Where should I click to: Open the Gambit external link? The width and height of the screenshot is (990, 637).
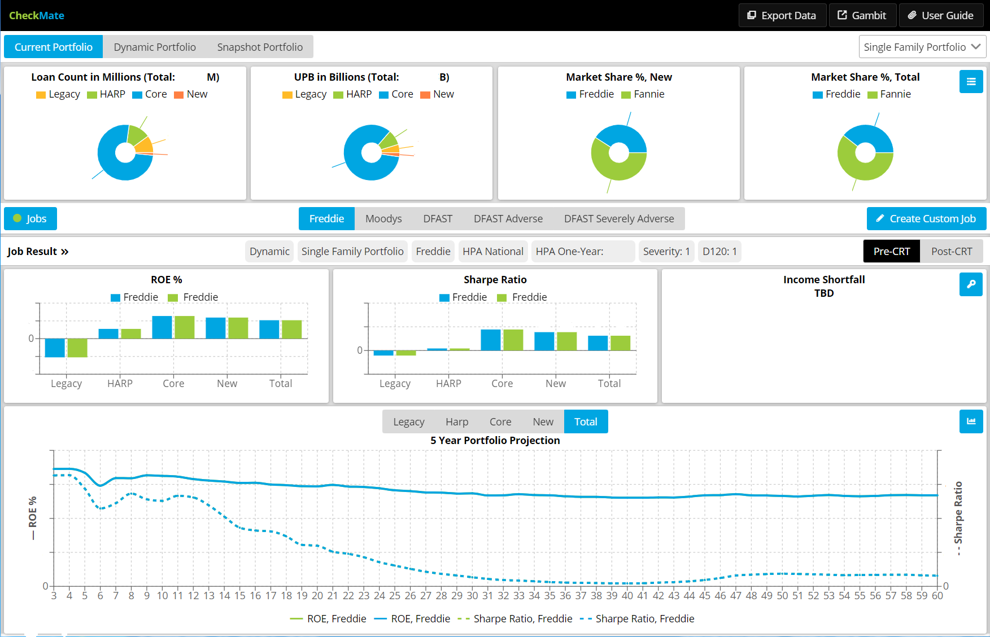[x=862, y=15]
